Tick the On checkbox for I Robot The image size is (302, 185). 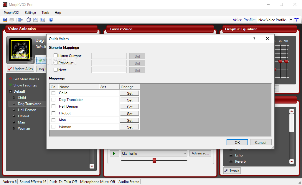[x=54, y=113]
